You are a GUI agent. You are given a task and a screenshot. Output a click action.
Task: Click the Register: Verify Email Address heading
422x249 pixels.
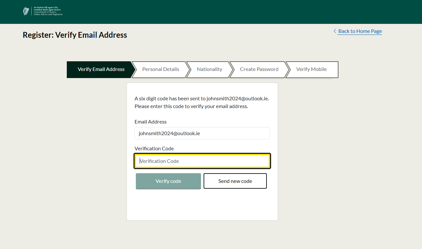[75, 35]
